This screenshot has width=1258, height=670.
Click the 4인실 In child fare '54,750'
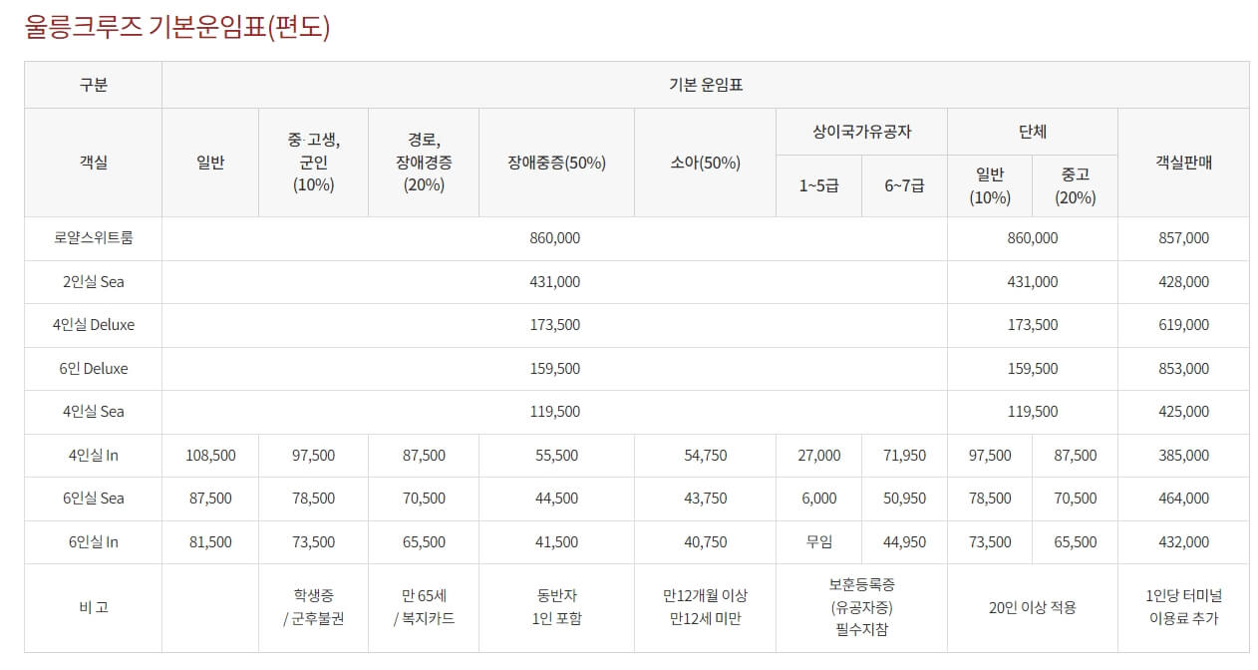706,456
